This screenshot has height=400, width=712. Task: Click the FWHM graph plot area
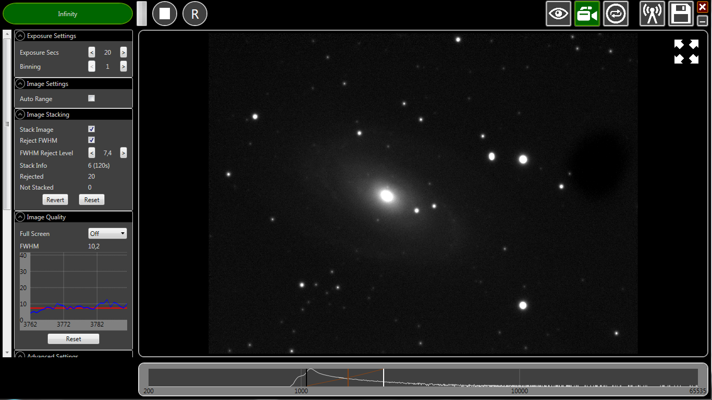pos(79,286)
